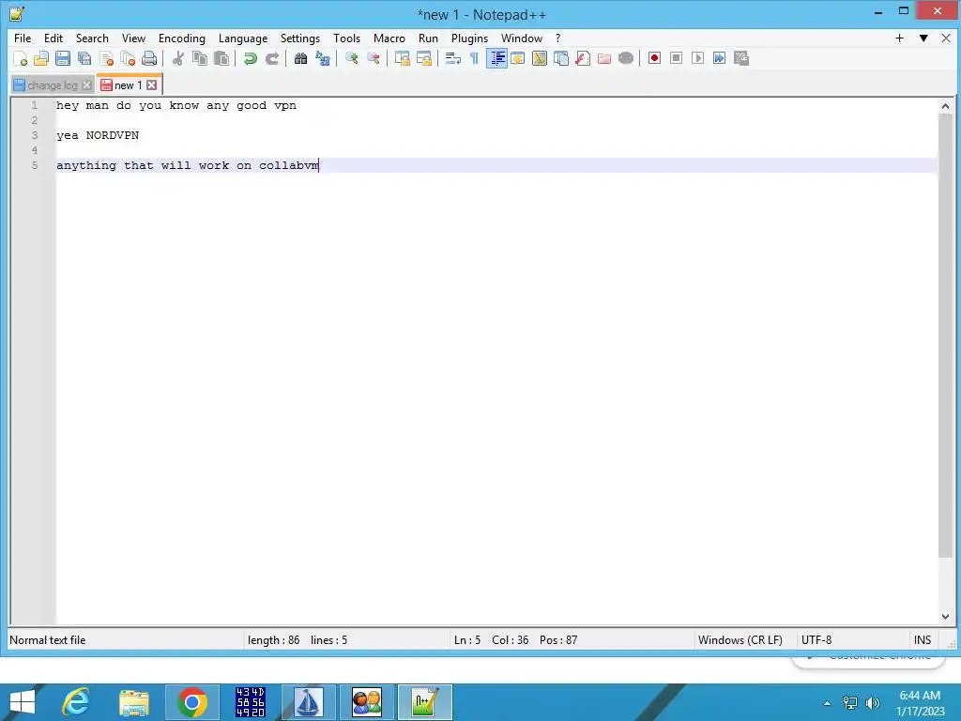Open the Edit menu
This screenshot has width=961, height=721.
[53, 38]
